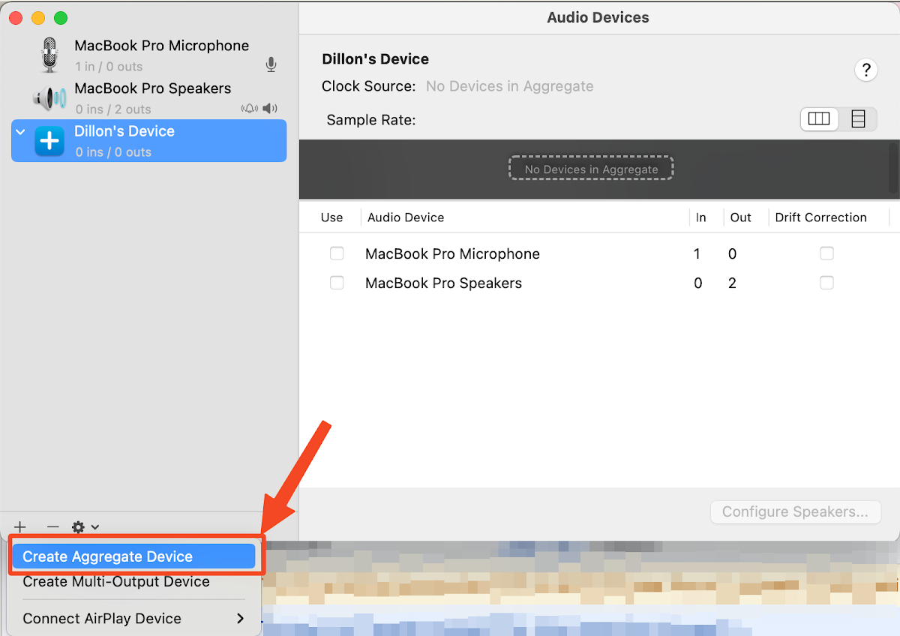Click the speaker volume icon beside MacBook Pro Speakers

click(x=270, y=108)
